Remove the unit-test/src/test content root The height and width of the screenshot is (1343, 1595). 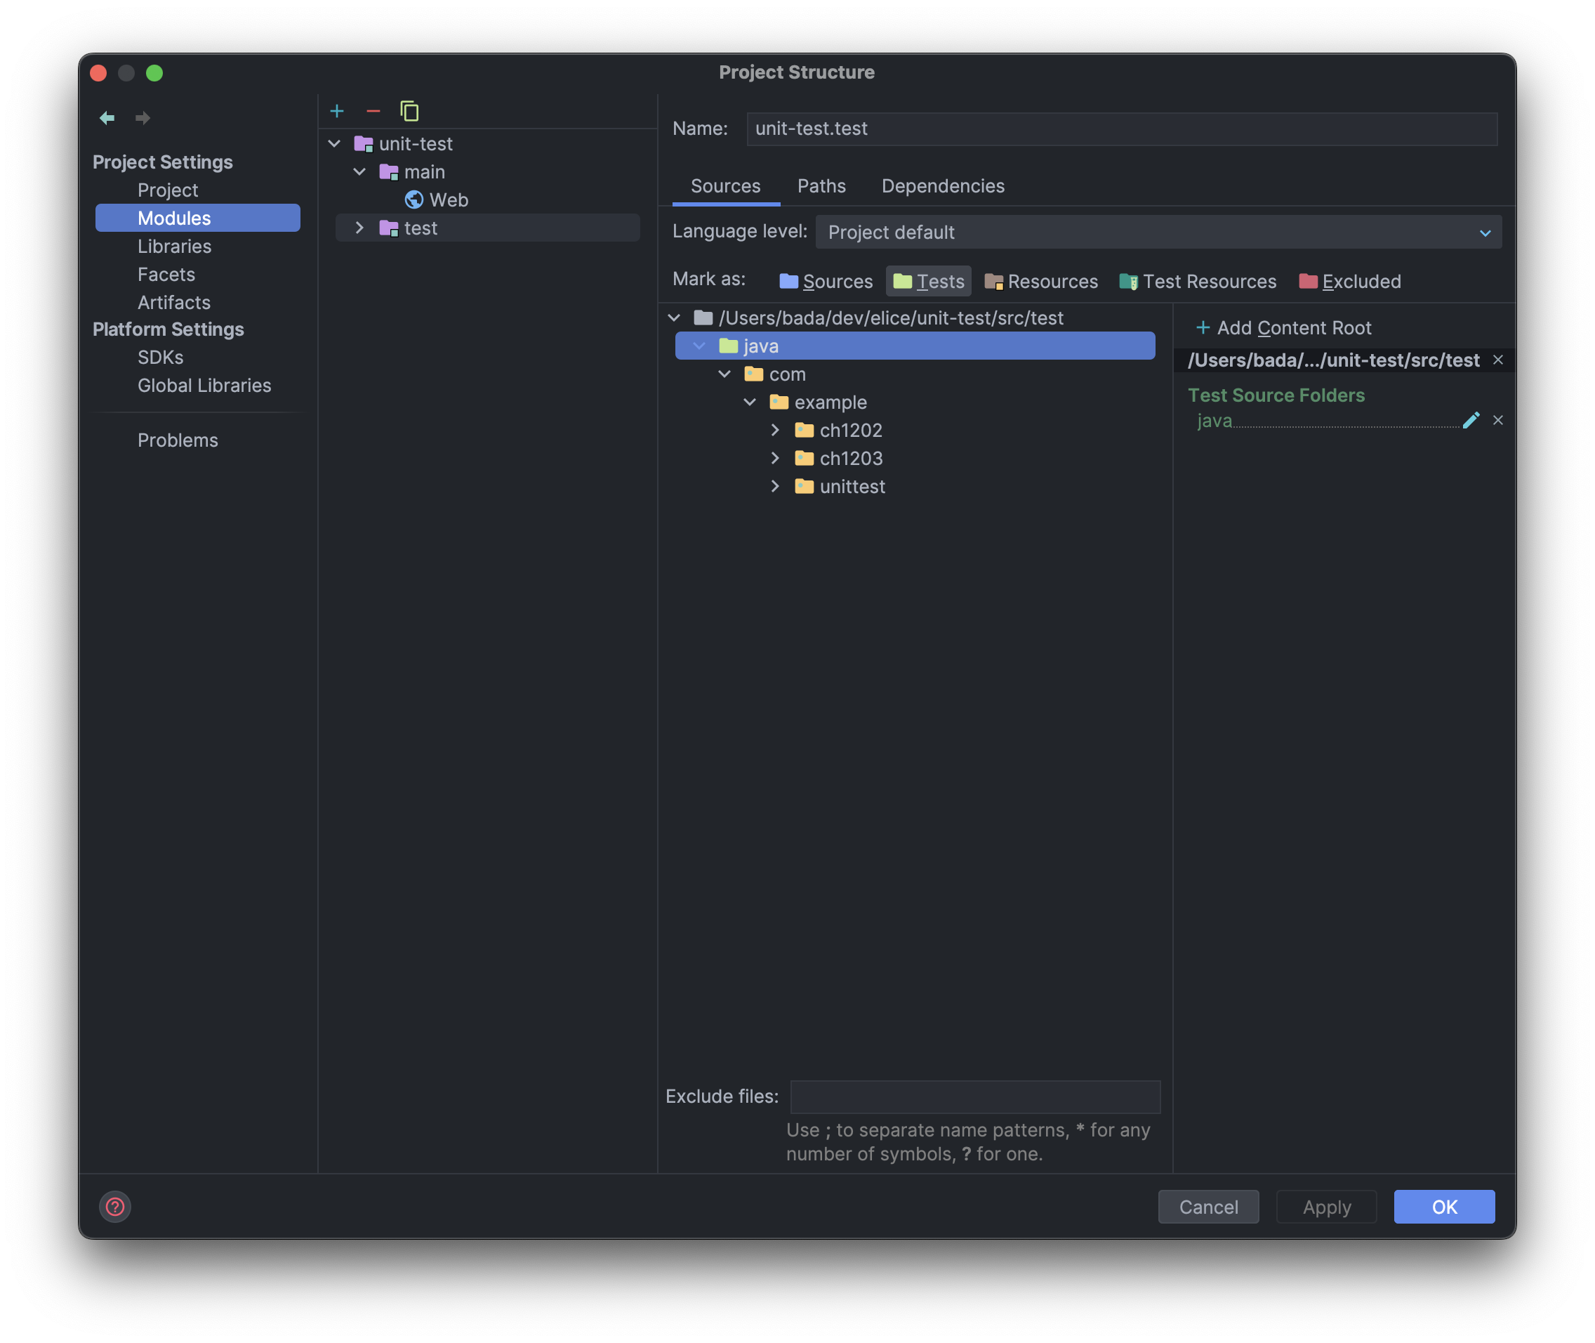point(1497,360)
